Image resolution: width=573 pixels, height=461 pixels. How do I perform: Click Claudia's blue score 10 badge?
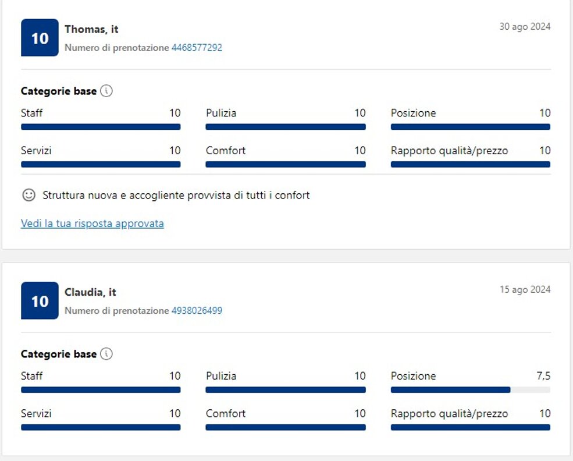coord(40,301)
